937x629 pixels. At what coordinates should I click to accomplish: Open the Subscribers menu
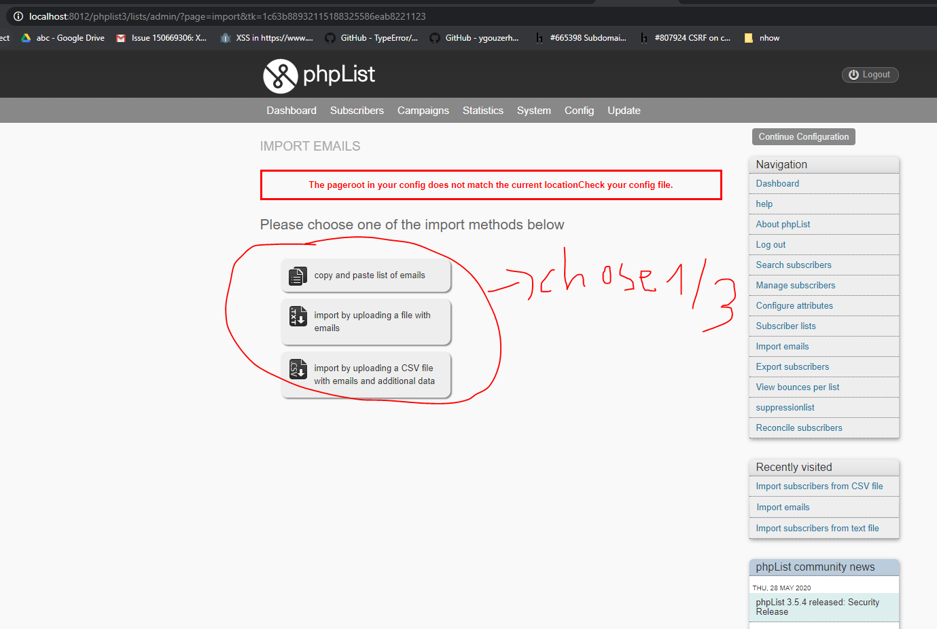(357, 111)
